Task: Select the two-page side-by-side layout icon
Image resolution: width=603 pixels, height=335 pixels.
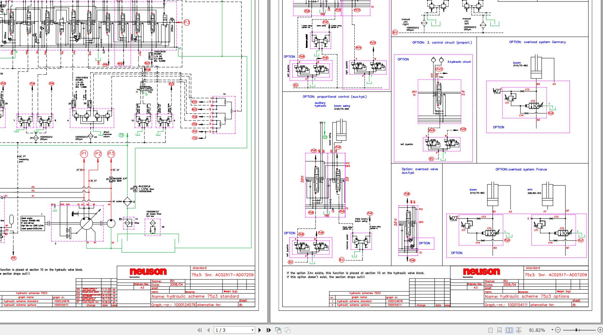Action: click(510, 330)
